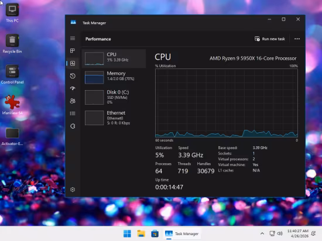The width and height of the screenshot is (322, 241).
Task: Open the Details page icon
Action: pyautogui.click(x=73, y=113)
